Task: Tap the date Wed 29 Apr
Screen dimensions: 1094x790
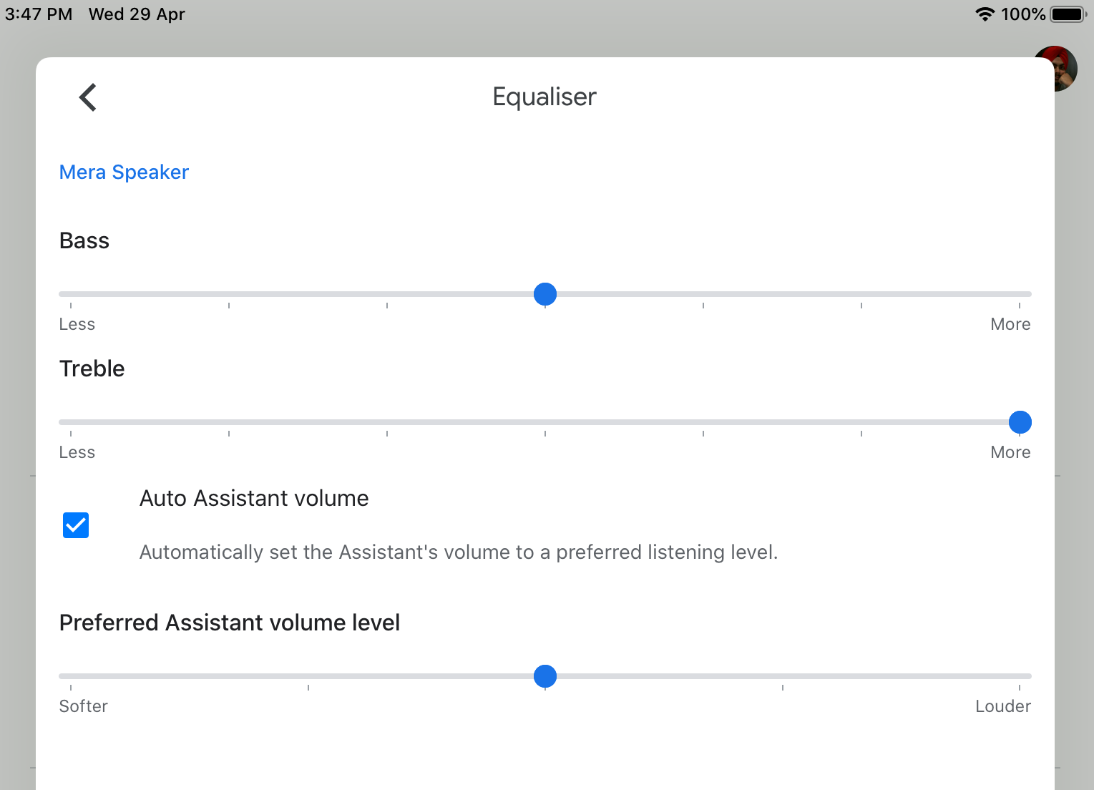Action: (136, 14)
